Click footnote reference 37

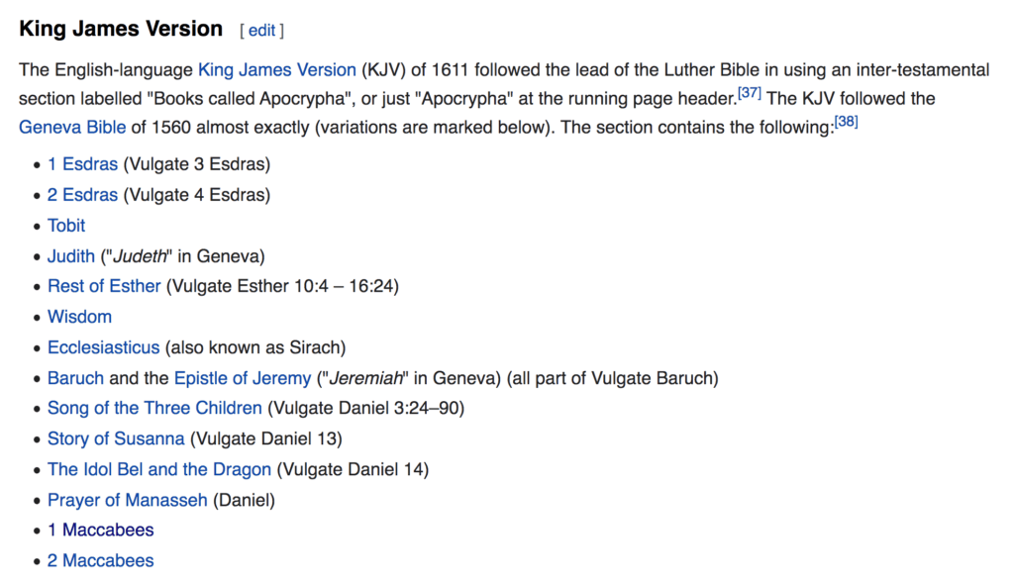pos(750,93)
